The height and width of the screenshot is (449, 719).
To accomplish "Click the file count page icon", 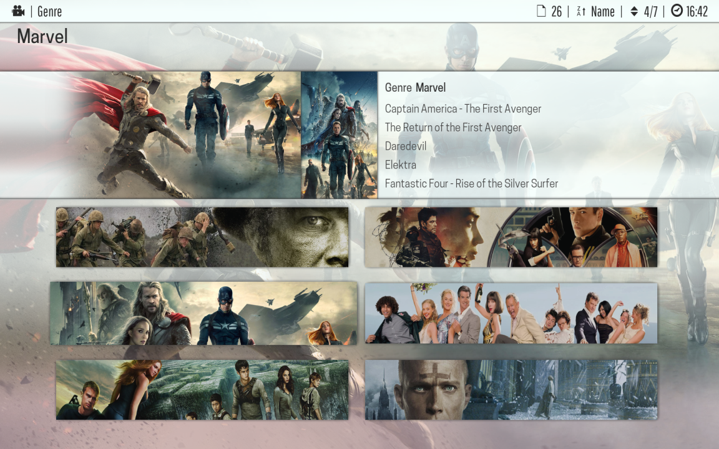I will coord(541,11).
